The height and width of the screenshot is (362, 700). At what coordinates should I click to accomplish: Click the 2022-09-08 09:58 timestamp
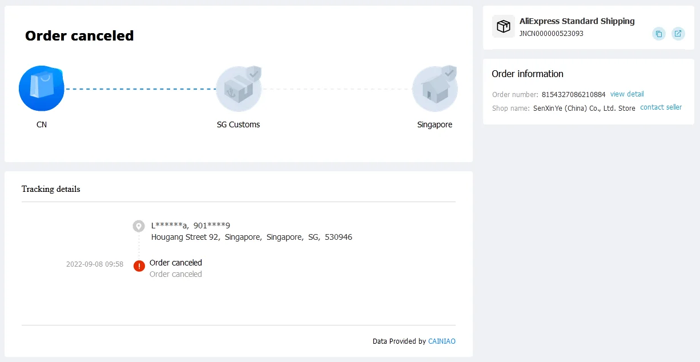[95, 264]
